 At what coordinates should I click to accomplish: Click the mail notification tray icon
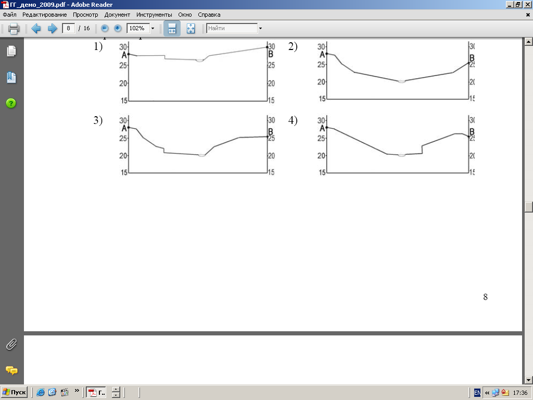(x=505, y=393)
